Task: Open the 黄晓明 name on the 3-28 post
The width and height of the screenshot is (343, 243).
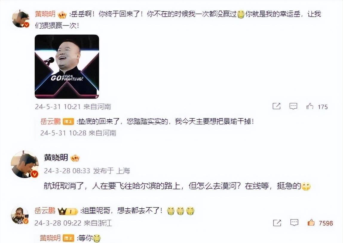Action: (x=56, y=158)
